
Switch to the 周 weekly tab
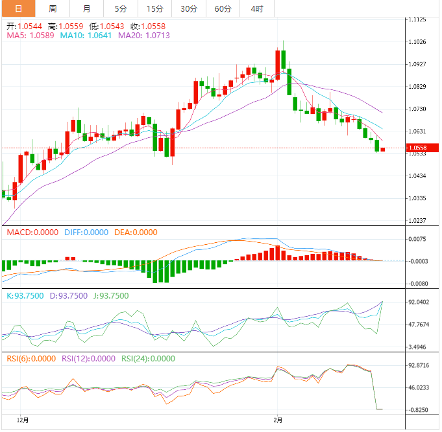coord(53,9)
